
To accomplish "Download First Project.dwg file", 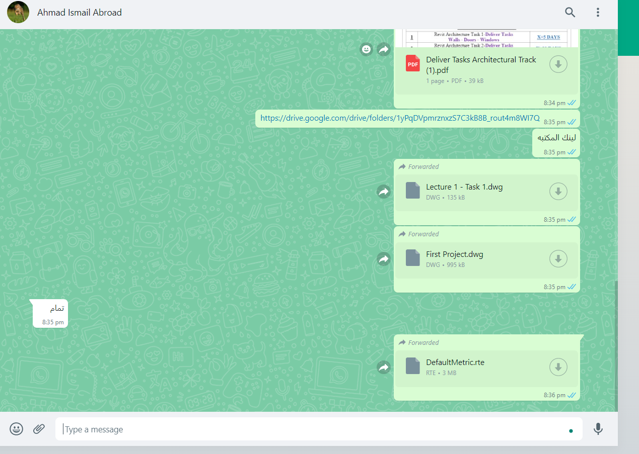I will [558, 259].
